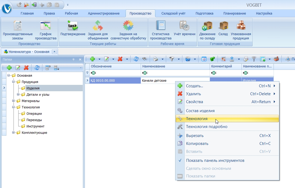Click the Наименование filter field
This screenshot has height=188, width=295.
175,73
